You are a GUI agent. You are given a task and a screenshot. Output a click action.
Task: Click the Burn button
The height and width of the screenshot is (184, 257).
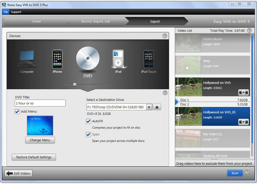click(x=235, y=173)
